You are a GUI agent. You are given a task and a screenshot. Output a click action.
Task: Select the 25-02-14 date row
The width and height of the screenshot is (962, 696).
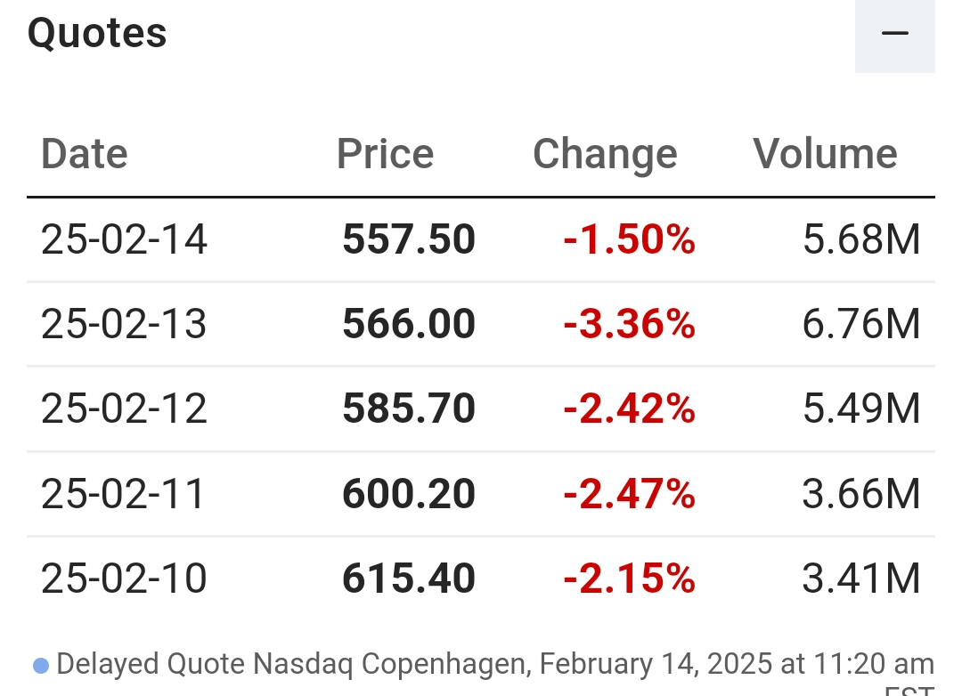point(124,240)
